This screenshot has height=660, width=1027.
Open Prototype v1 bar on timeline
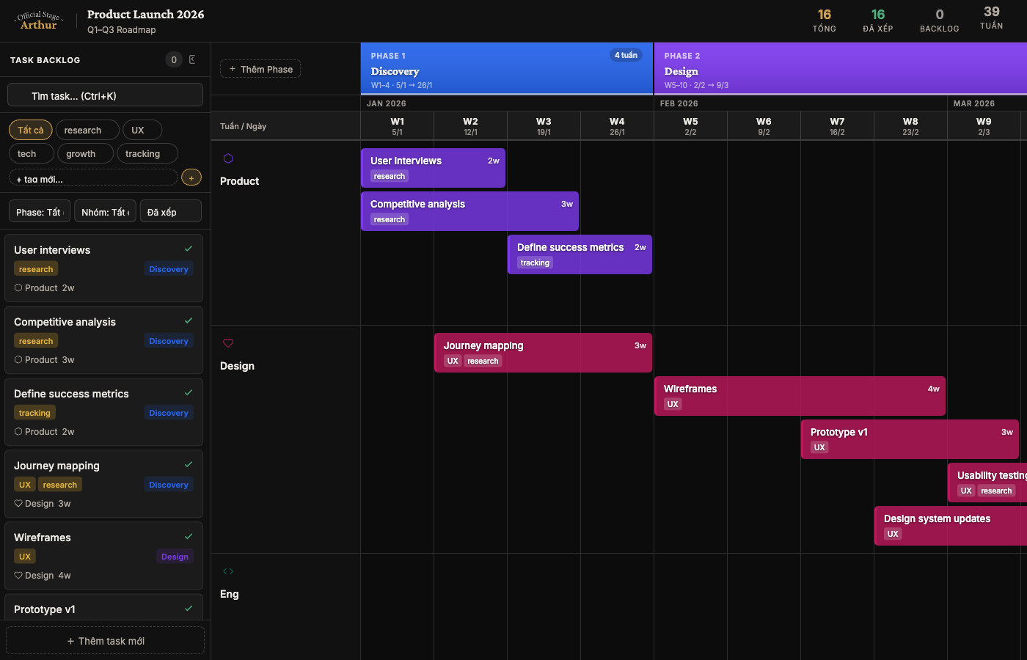point(910,439)
